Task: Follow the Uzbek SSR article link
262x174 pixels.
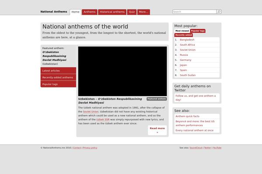Action: 103,119
